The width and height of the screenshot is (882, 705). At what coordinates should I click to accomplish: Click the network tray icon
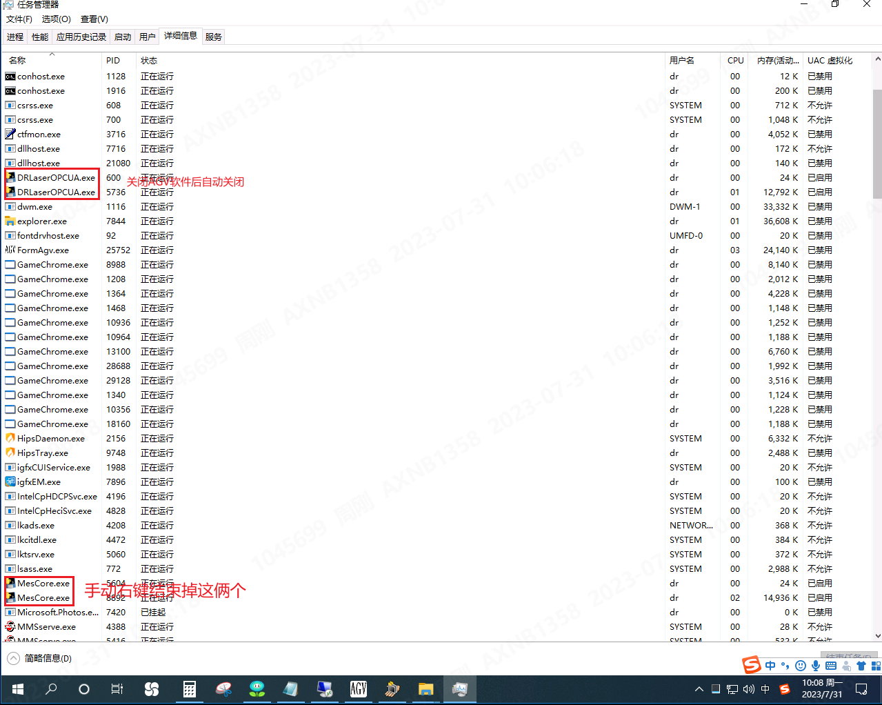tap(732, 689)
